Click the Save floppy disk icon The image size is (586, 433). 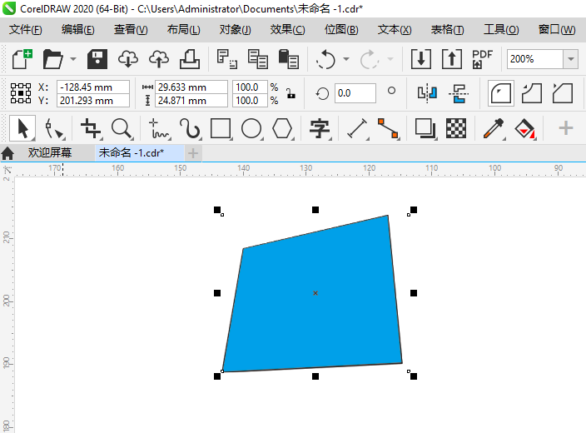click(x=97, y=59)
